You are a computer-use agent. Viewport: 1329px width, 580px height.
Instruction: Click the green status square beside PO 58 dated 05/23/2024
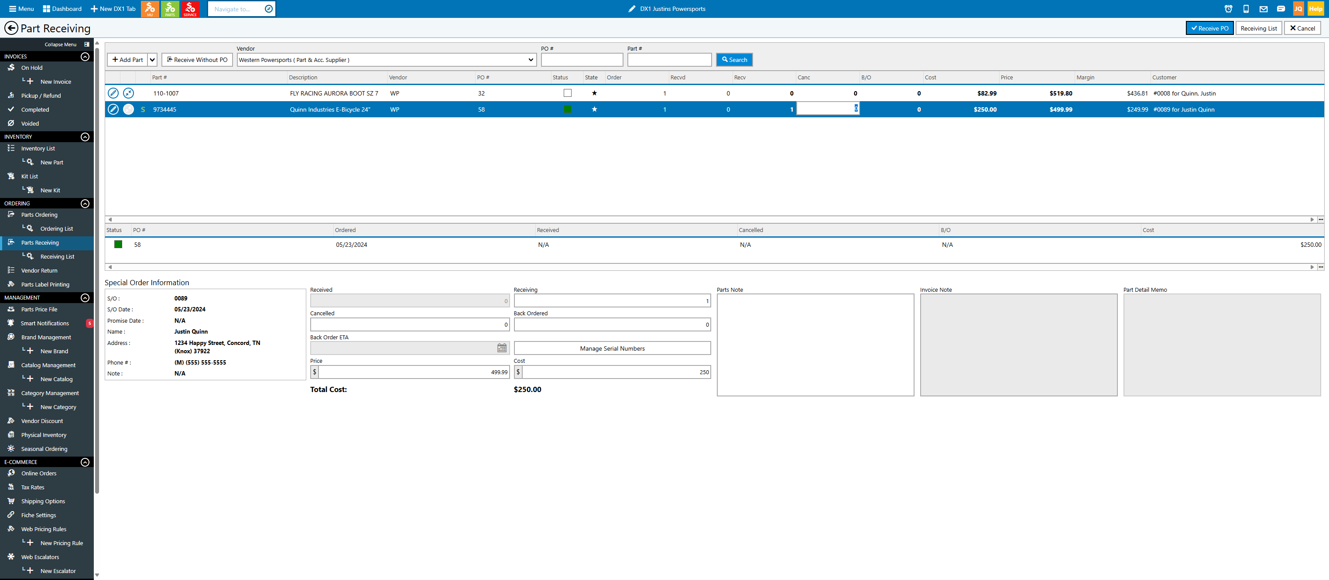(118, 244)
